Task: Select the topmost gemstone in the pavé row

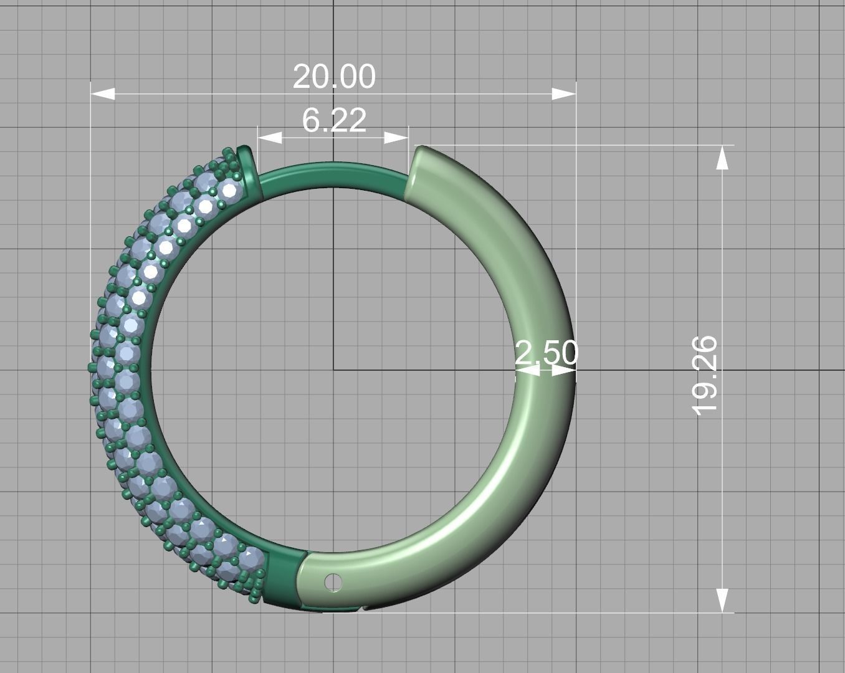Action: pos(229,189)
